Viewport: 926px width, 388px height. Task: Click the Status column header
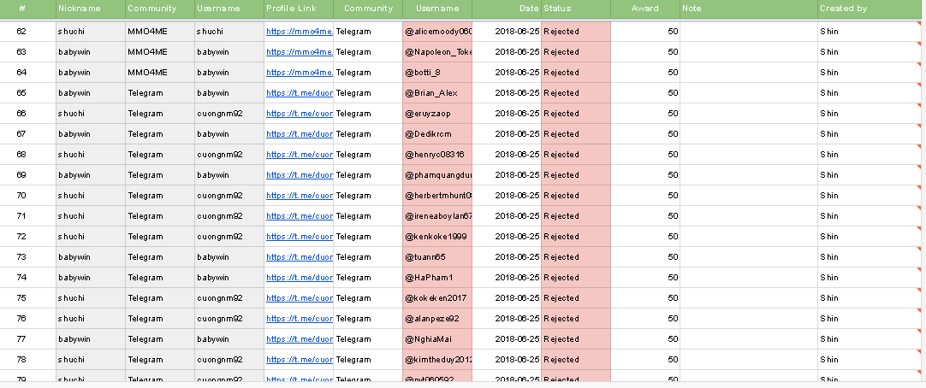[x=557, y=9]
